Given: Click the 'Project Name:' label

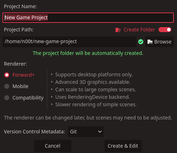Looking at the screenshot, I should tap(20, 6).
